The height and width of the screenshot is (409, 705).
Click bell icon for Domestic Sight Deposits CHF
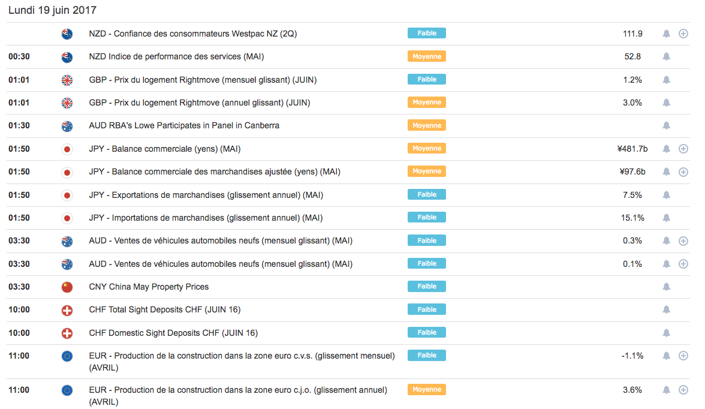click(x=666, y=333)
